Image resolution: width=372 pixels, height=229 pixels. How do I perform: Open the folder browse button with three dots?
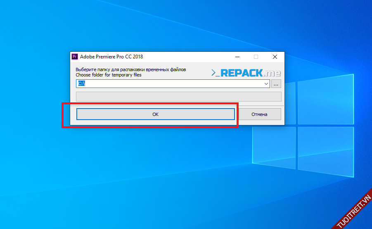pyautogui.click(x=276, y=84)
